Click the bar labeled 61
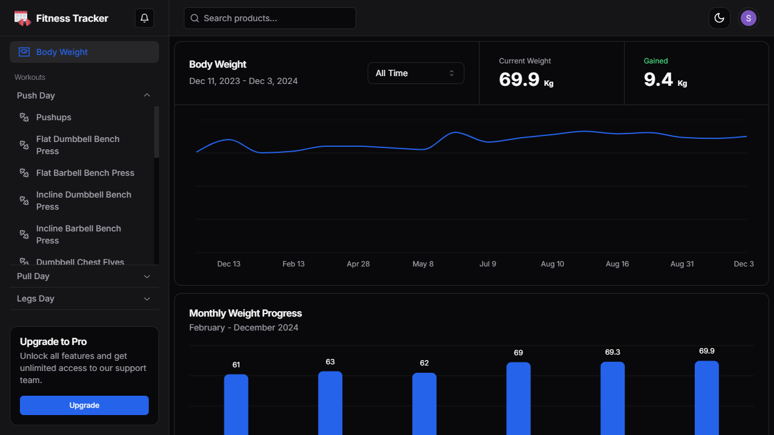The width and height of the screenshot is (774, 435). tap(236, 404)
